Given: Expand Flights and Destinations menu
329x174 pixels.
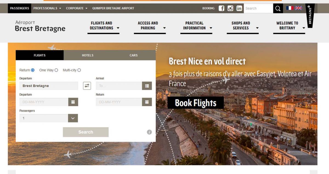Looking at the screenshot, I should coord(103,26).
